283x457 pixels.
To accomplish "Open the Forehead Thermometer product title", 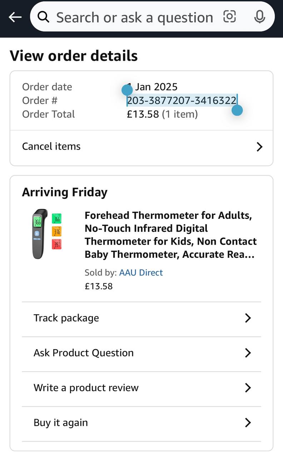I will coord(170,235).
